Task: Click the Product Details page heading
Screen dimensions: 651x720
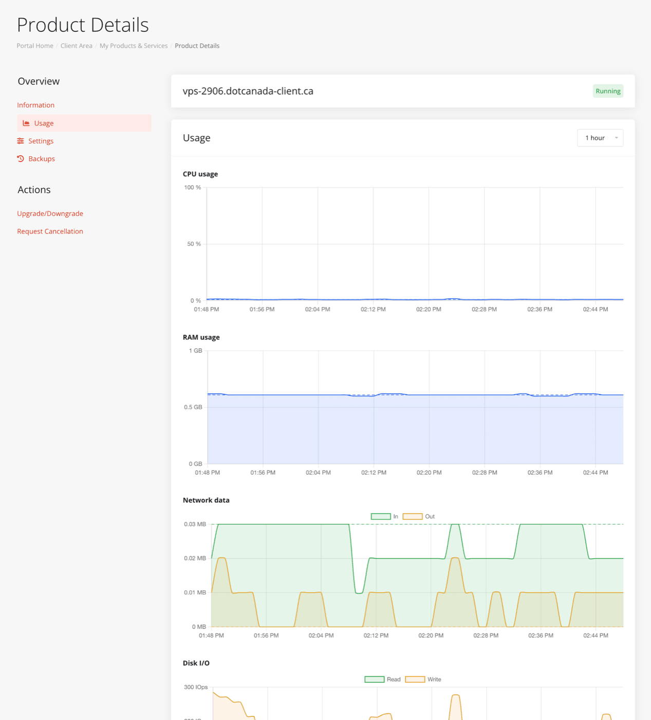Action: point(83,25)
